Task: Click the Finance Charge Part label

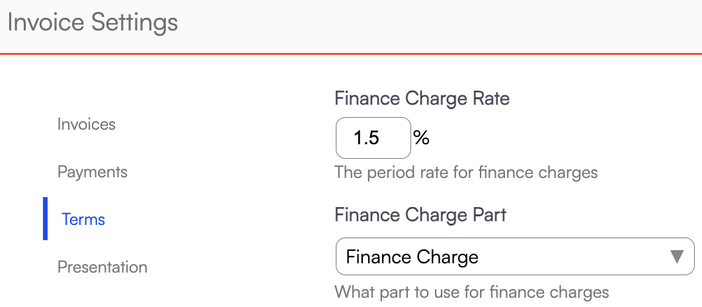Action: pos(420,215)
